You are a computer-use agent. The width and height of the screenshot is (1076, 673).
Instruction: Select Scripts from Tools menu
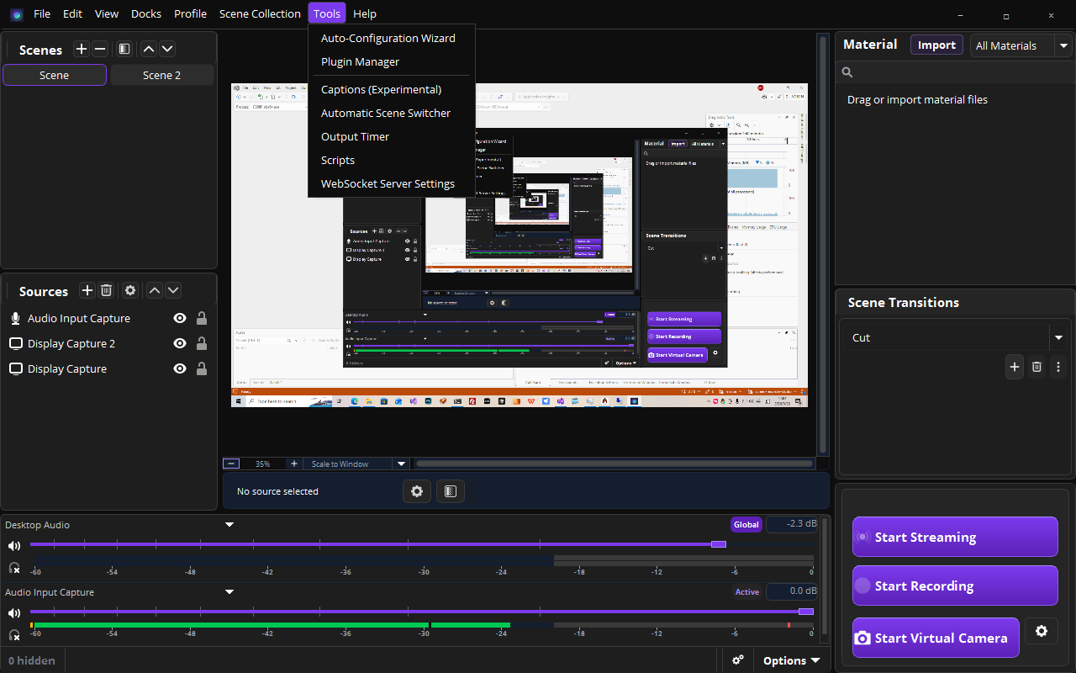[338, 160]
